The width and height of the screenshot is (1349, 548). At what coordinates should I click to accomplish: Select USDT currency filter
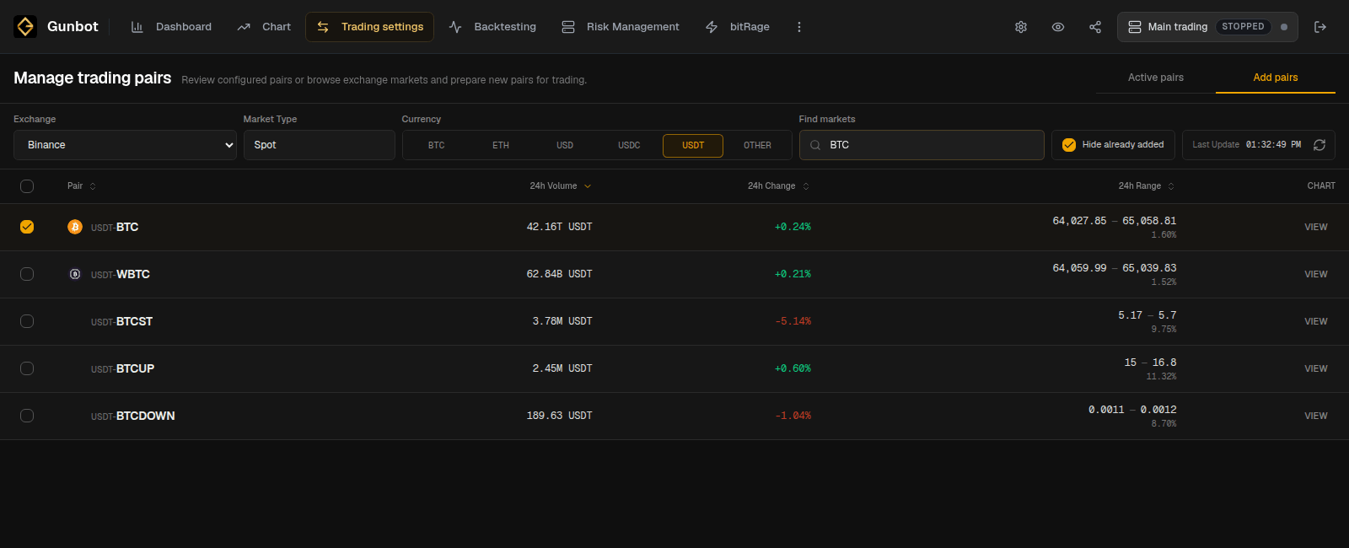[x=693, y=146]
